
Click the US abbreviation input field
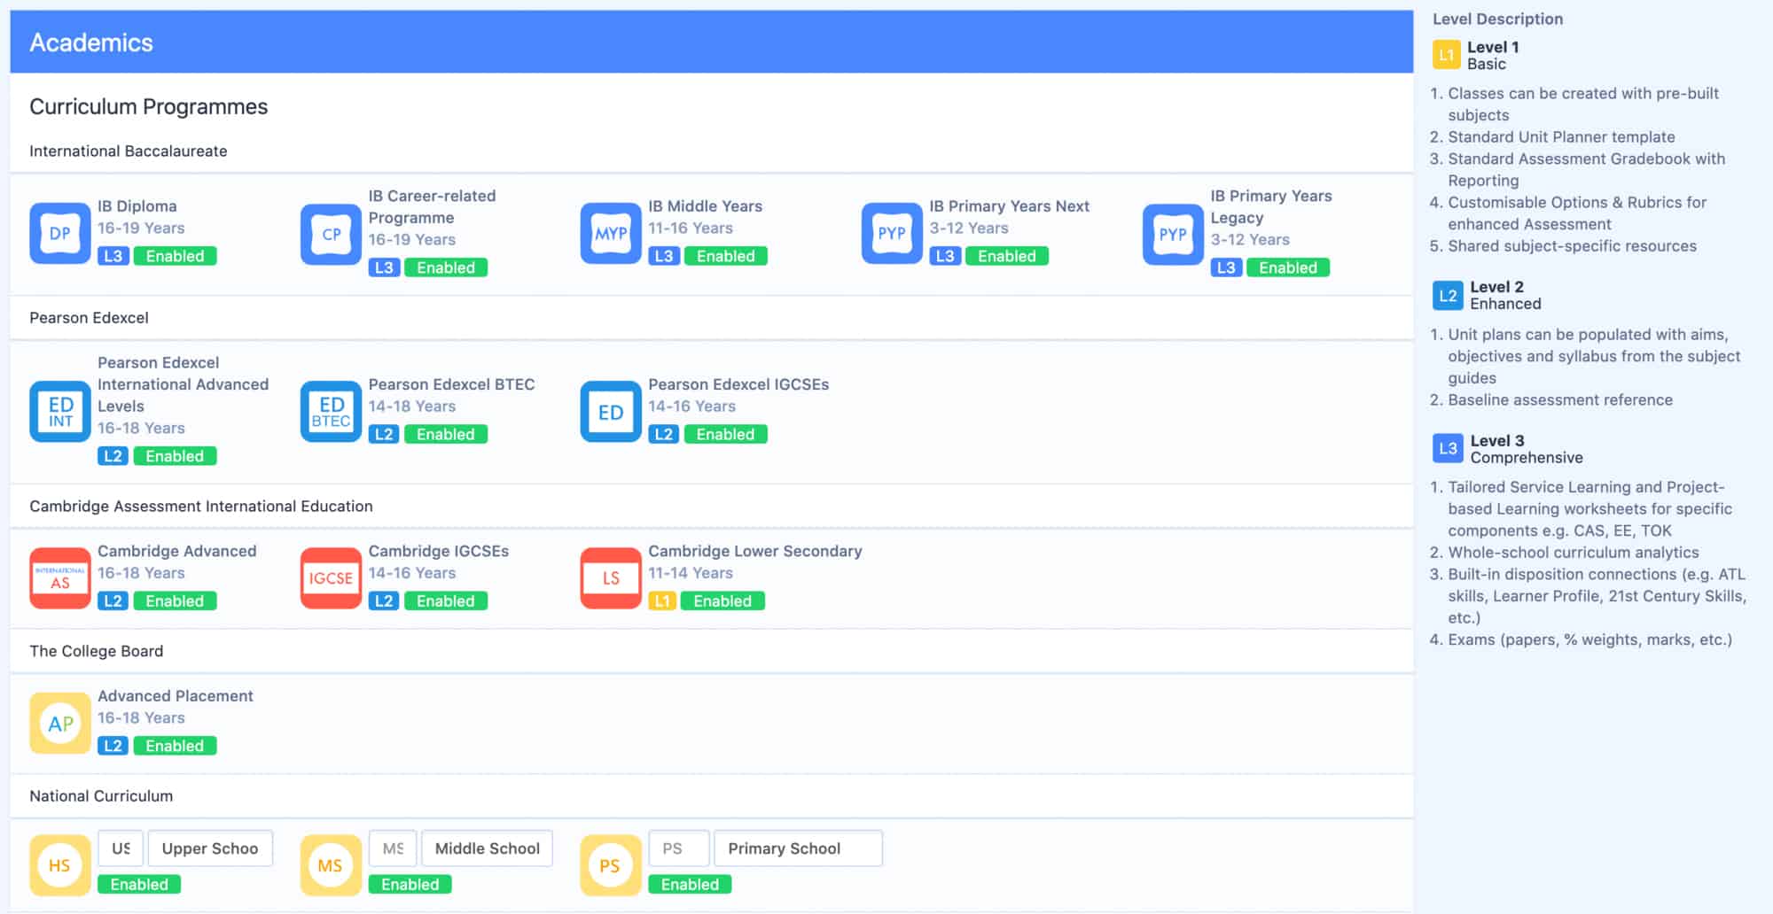point(121,848)
